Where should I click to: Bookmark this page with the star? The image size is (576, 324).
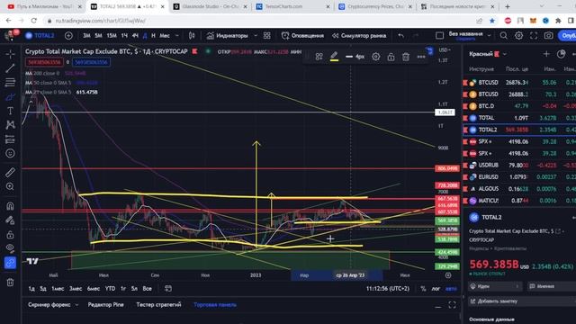click(492, 21)
